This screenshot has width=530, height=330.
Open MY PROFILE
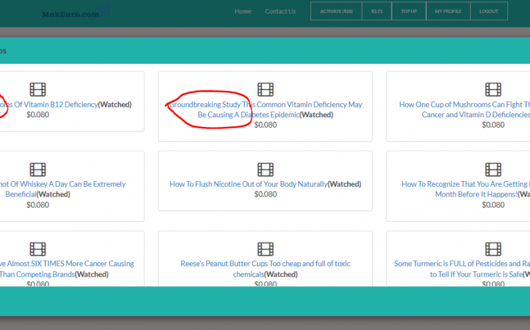point(447,12)
